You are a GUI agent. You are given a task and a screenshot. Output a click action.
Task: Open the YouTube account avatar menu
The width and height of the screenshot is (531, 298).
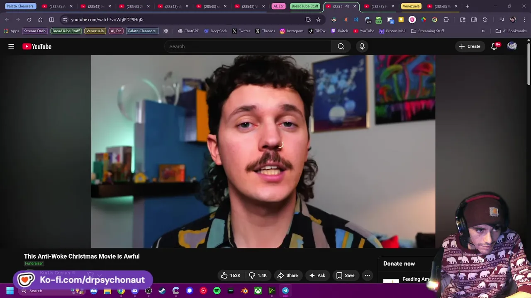click(512, 46)
